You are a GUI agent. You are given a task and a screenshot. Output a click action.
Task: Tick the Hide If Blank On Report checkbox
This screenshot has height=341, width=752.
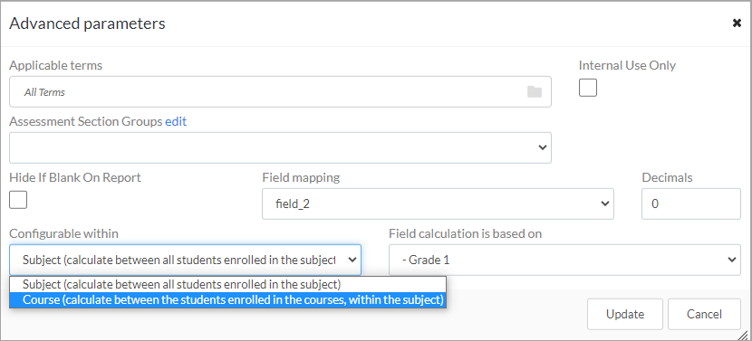[x=18, y=200]
